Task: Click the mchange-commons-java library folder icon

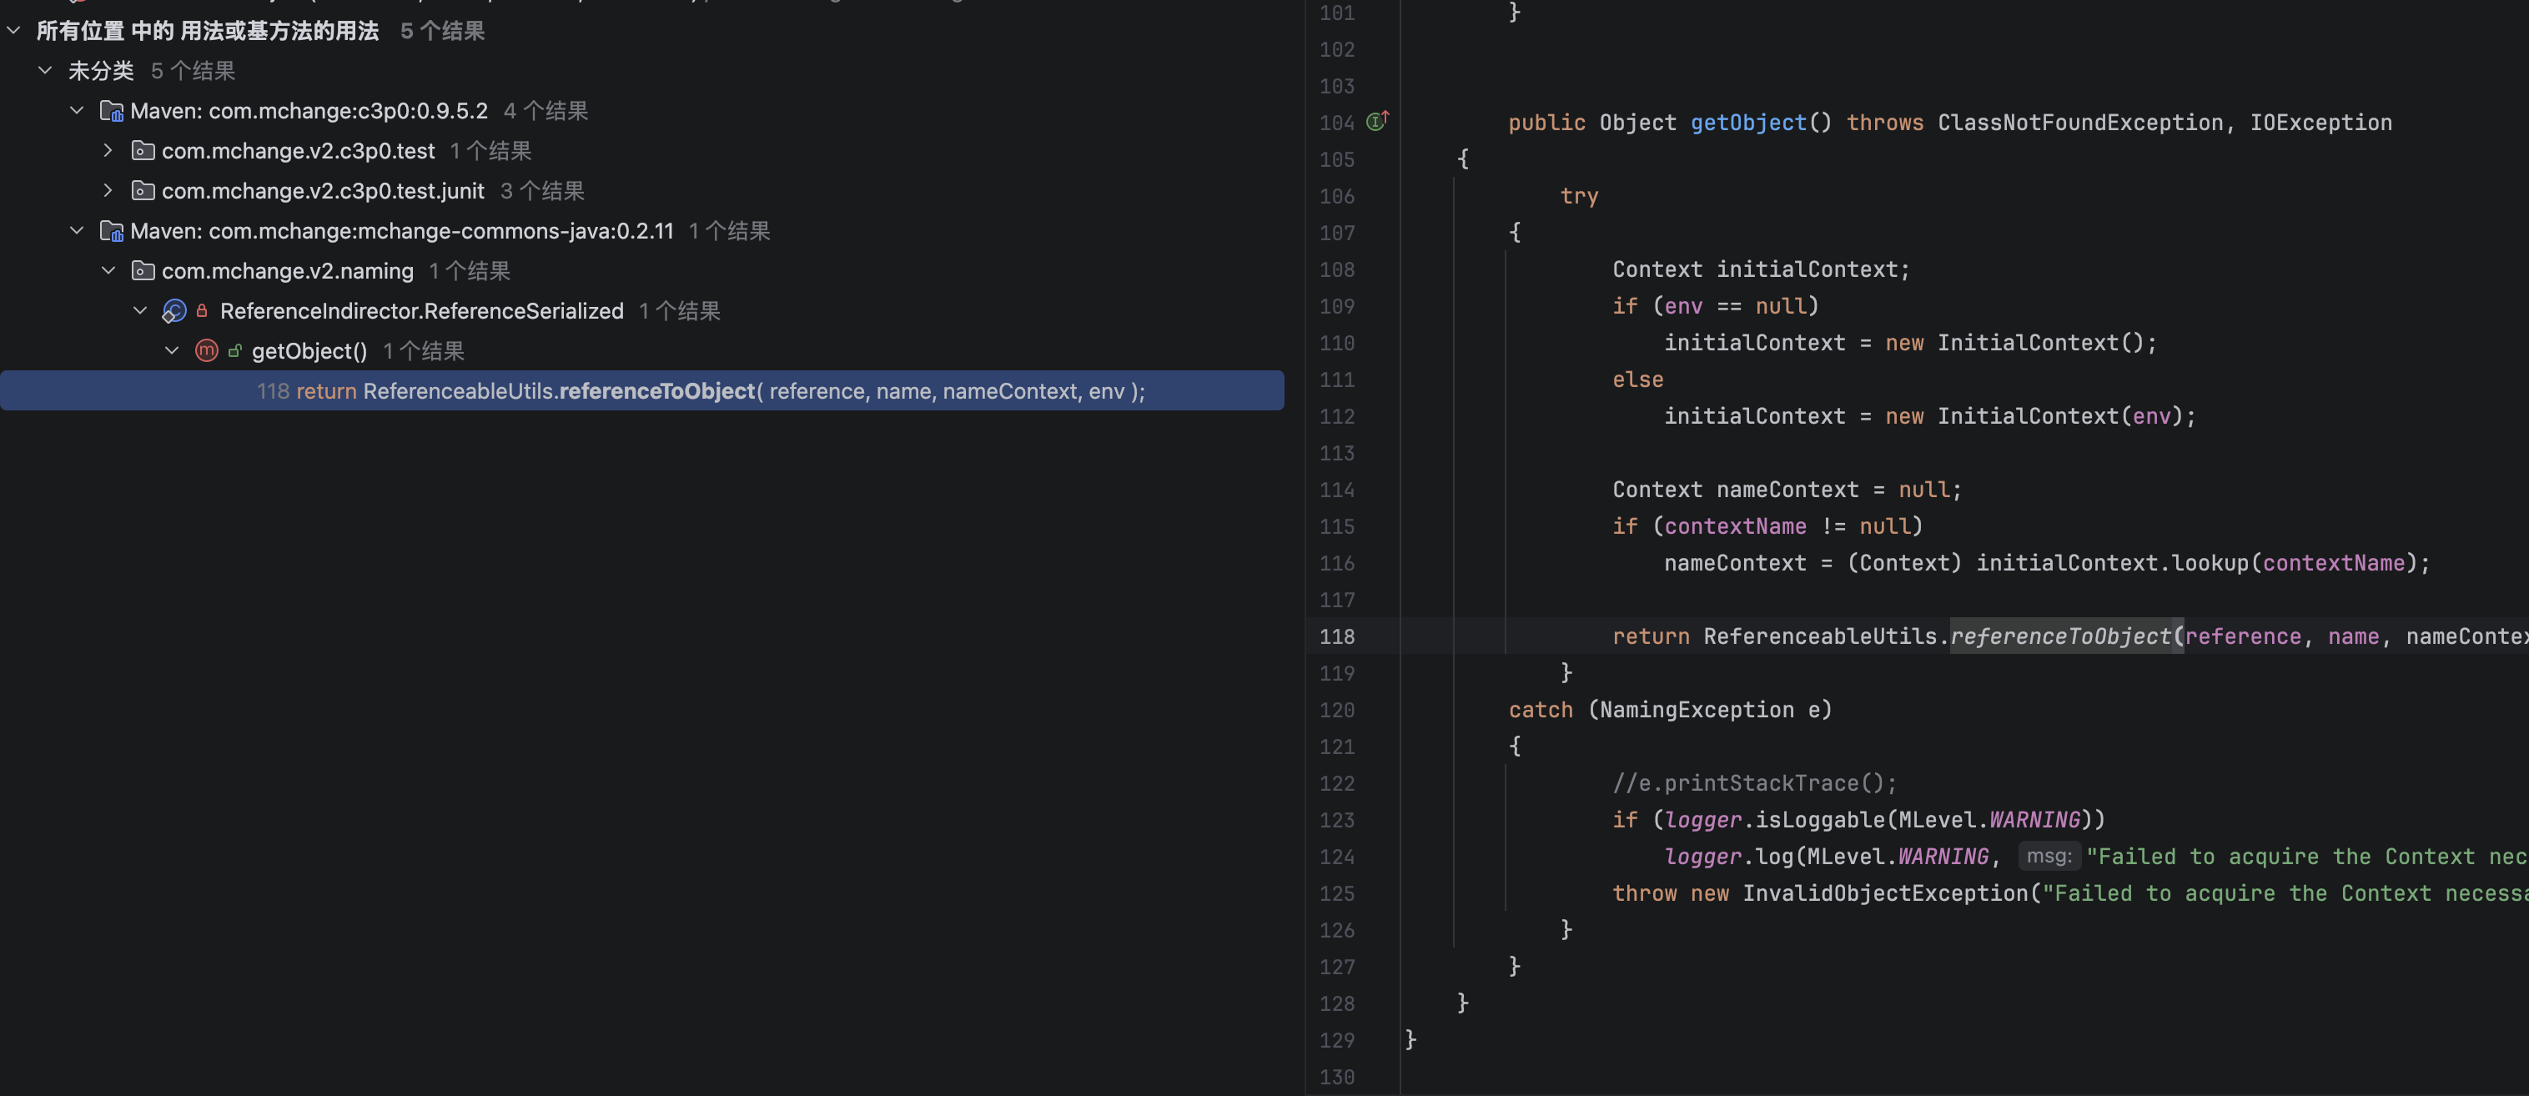Action: click(x=112, y=231)
